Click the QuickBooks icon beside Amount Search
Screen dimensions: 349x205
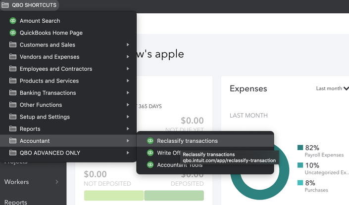(13, 21)
